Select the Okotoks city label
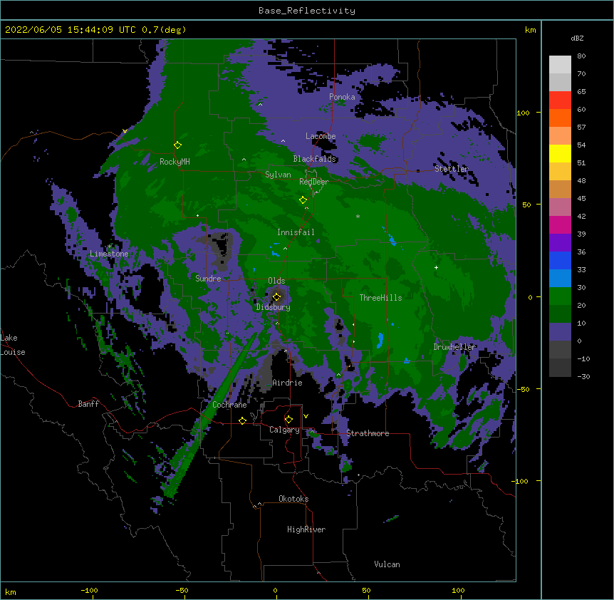Screen dimensions: 614x600 pos(293,499)
